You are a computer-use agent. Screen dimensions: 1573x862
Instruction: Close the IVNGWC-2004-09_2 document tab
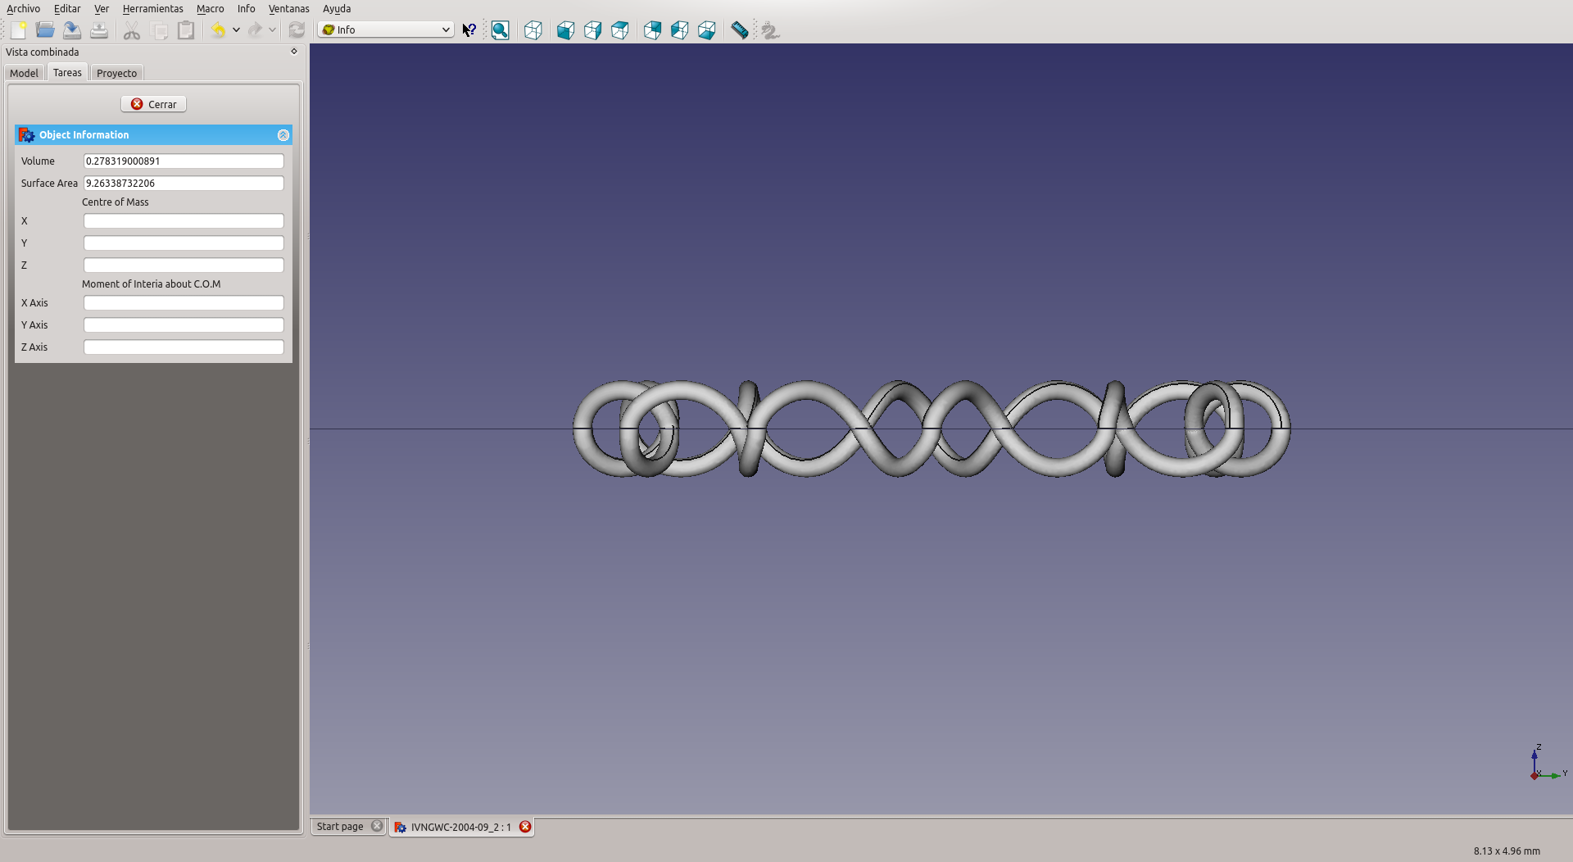pyautogui.click(x=525, y=827)
